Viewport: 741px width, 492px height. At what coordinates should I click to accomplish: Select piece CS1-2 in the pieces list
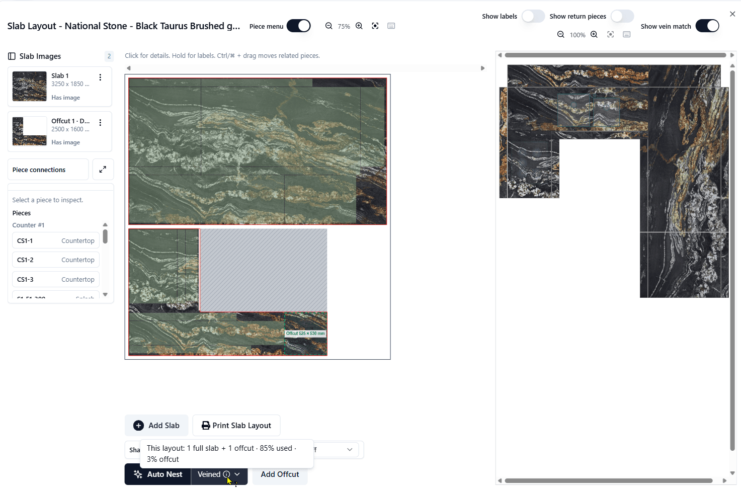56,260
